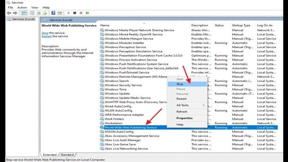Toggle Show/Hide Console Tree toolbar icon
This screenshot has height=162, width=288.
coord(24,13)
